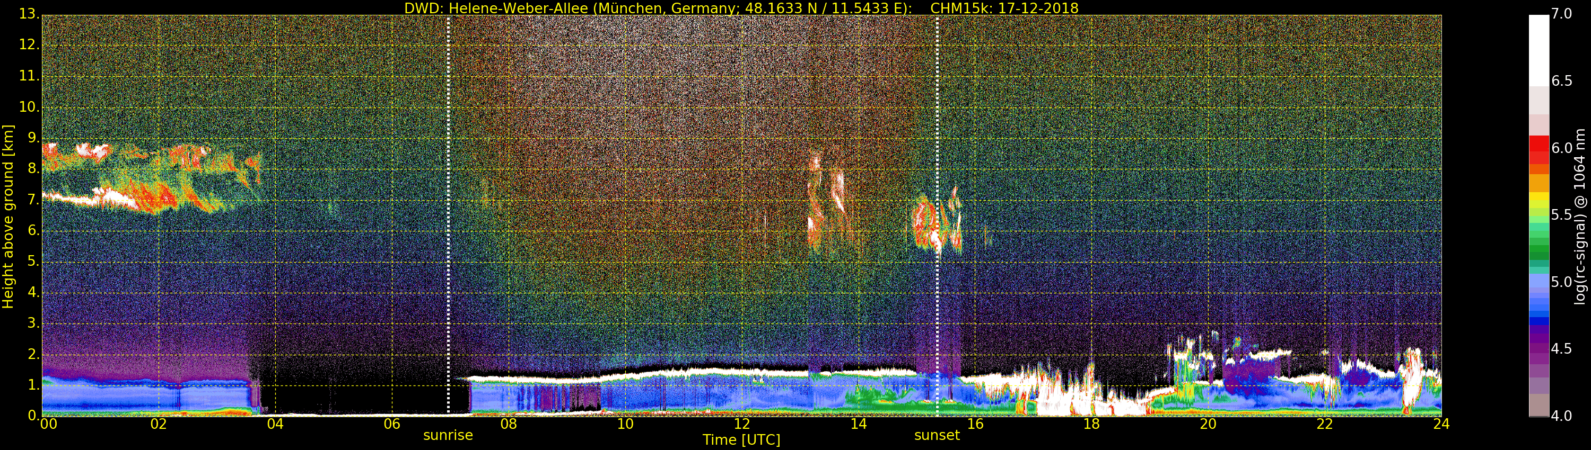Click the '10' time tick label
This screenshot has width=1591, height=450.
pyautogui.click(x=625, y=424)
